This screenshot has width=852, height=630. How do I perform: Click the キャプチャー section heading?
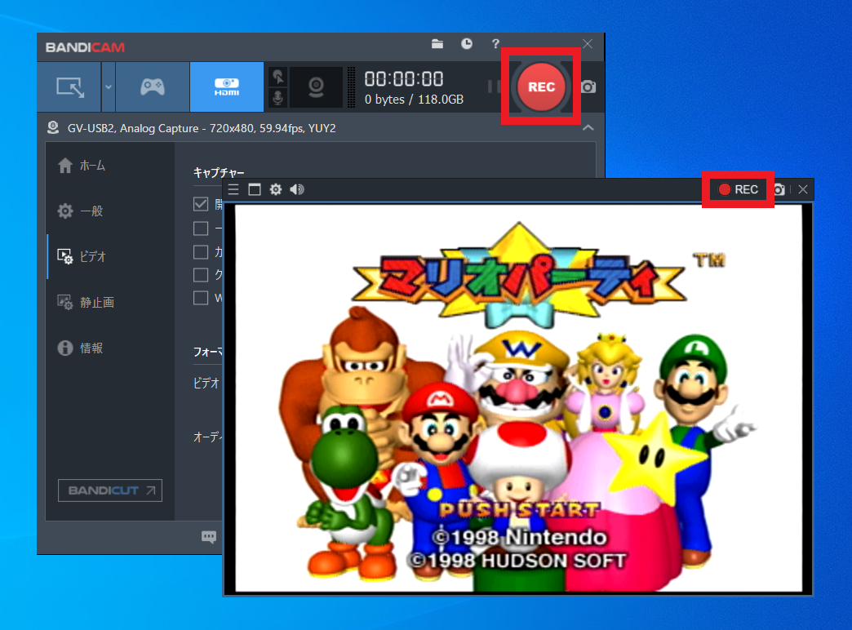[219, 173]
